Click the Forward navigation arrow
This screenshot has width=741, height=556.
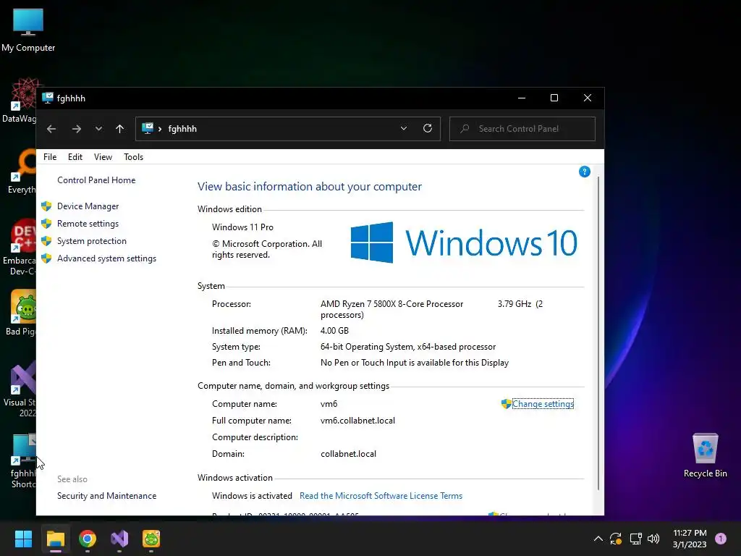click(x=77, y=129)
